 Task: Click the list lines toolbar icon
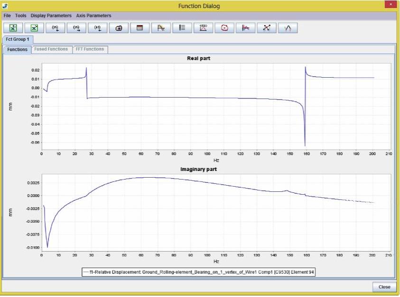[x=182, y=28]
